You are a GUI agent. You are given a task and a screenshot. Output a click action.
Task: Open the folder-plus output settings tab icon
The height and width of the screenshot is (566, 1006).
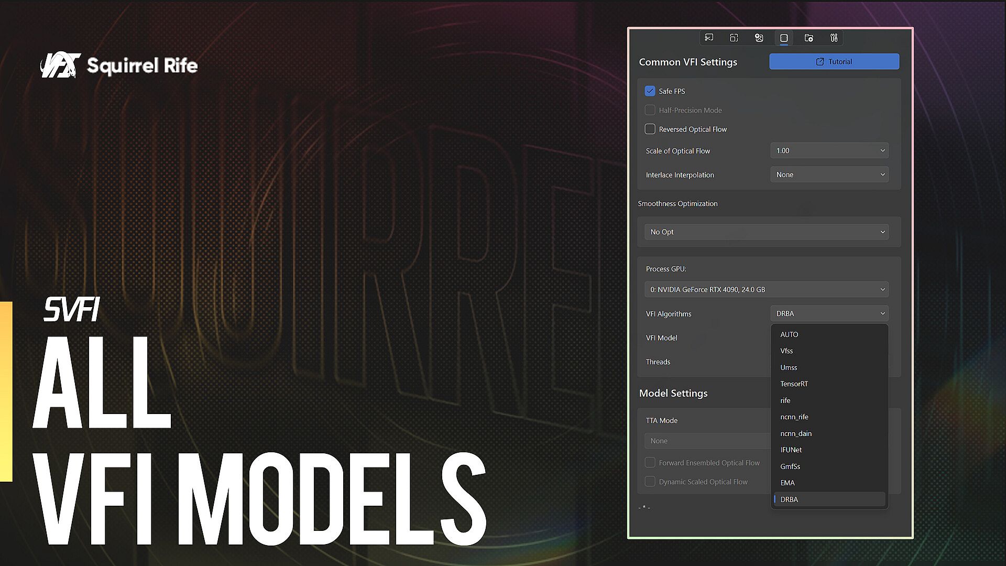(809, 38)
